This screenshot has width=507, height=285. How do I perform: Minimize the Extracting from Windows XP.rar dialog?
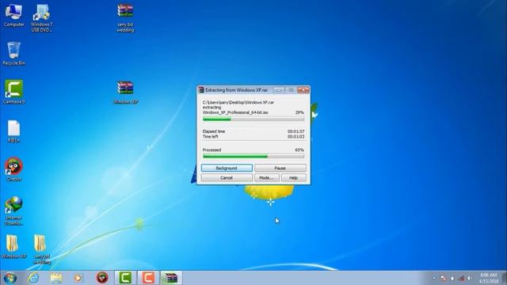tap(279, 89)
